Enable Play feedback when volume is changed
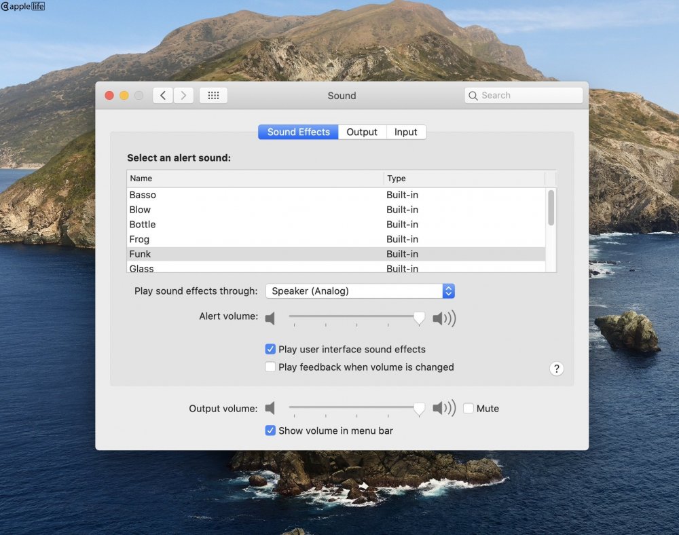679x535 pixels. coord(270,367)
